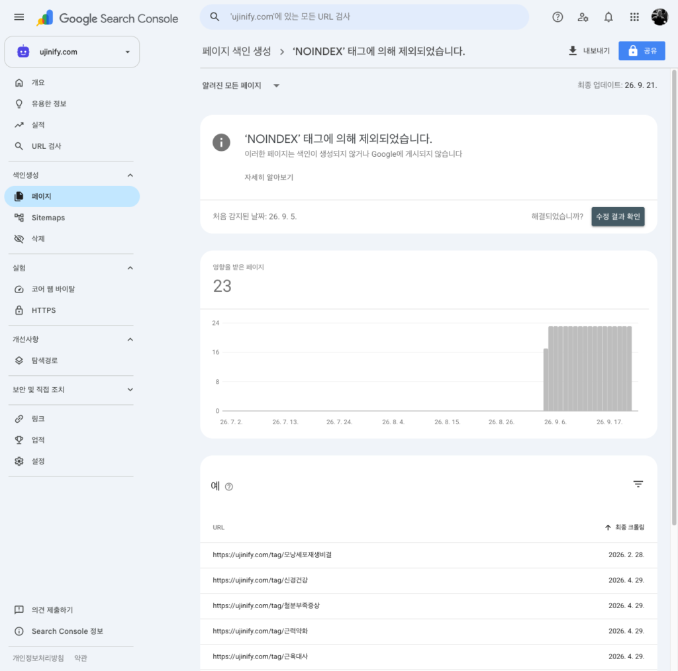The image size is (678, 671).
Task: Collapse the Experience section chevron
Action: 130,268
